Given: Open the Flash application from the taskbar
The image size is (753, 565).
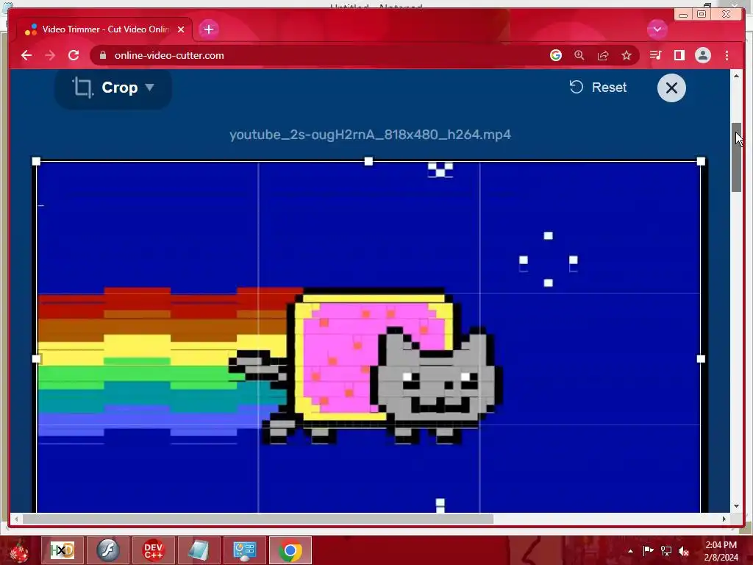Looking at the screenshot, I should click(x=107, y=550).
